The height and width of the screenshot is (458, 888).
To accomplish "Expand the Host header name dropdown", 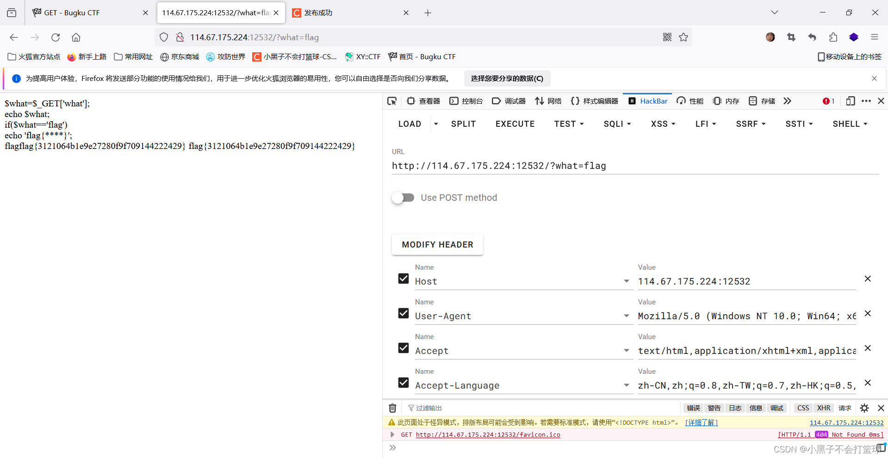I will point(626,281).
